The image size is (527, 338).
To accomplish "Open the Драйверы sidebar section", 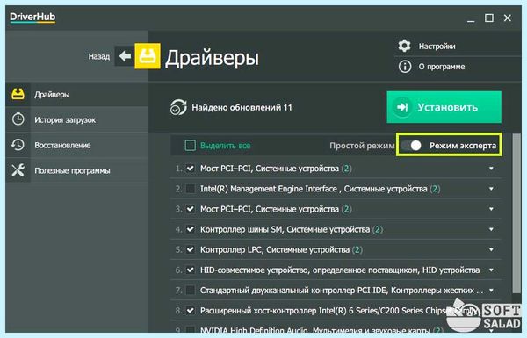I will click(x=76, y=95).
